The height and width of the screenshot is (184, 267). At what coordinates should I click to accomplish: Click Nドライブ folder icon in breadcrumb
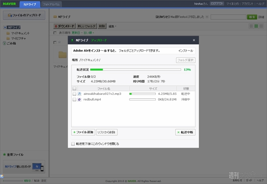[x=55, y=16]
